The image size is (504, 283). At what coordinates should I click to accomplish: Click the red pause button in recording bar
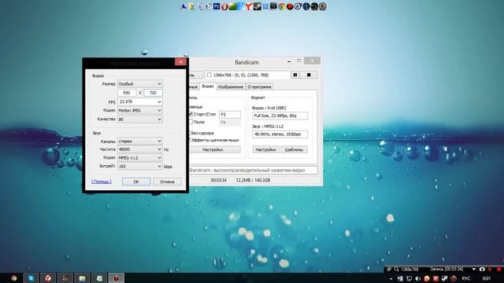click(x=490, y=269)
